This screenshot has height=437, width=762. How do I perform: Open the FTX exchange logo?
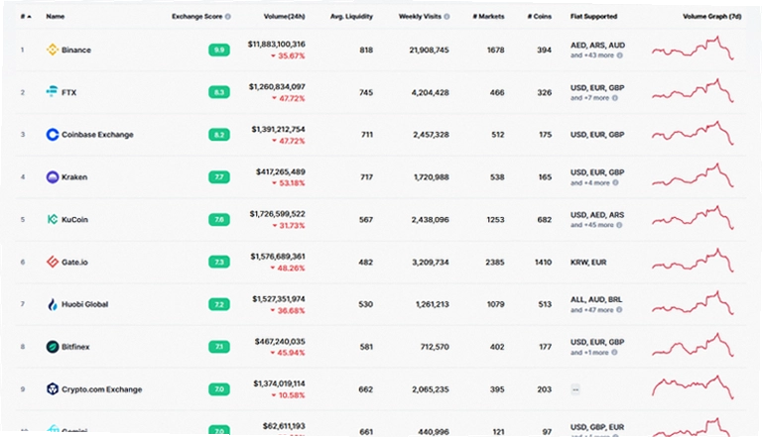click(52, 92)
